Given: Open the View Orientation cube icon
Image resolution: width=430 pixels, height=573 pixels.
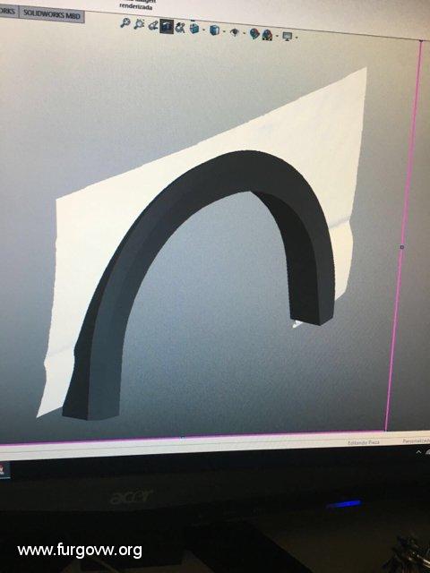Looking at the screenshot, I should (194, 28).
